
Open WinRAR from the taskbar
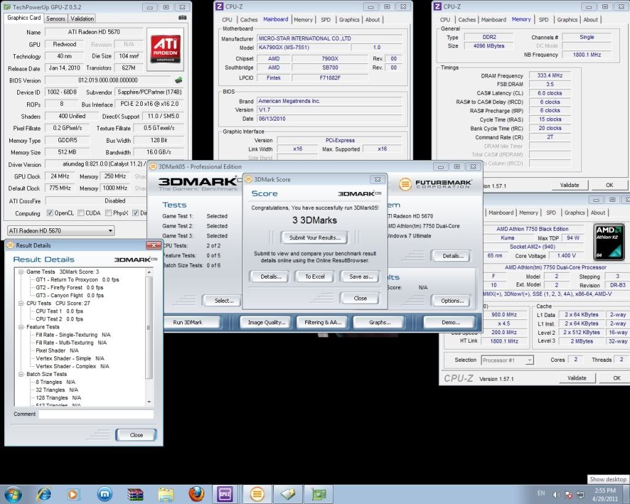point(135,493)
